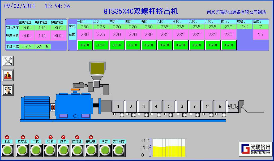
Task: Toggle the 主机 main motor button
Action: point(36,150)
